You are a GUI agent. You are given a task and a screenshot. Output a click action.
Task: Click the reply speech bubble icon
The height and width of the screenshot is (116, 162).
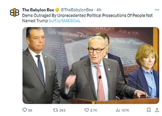click(x=25, y=110)
